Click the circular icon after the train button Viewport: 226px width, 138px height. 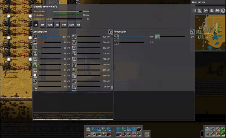pyautogui.click(x=223, y=10)
